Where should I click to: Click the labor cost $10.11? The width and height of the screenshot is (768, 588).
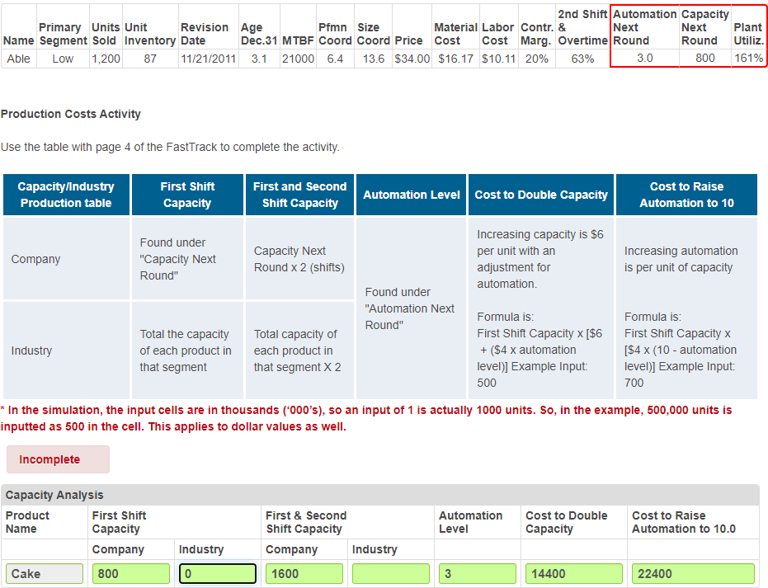[498, 59]
